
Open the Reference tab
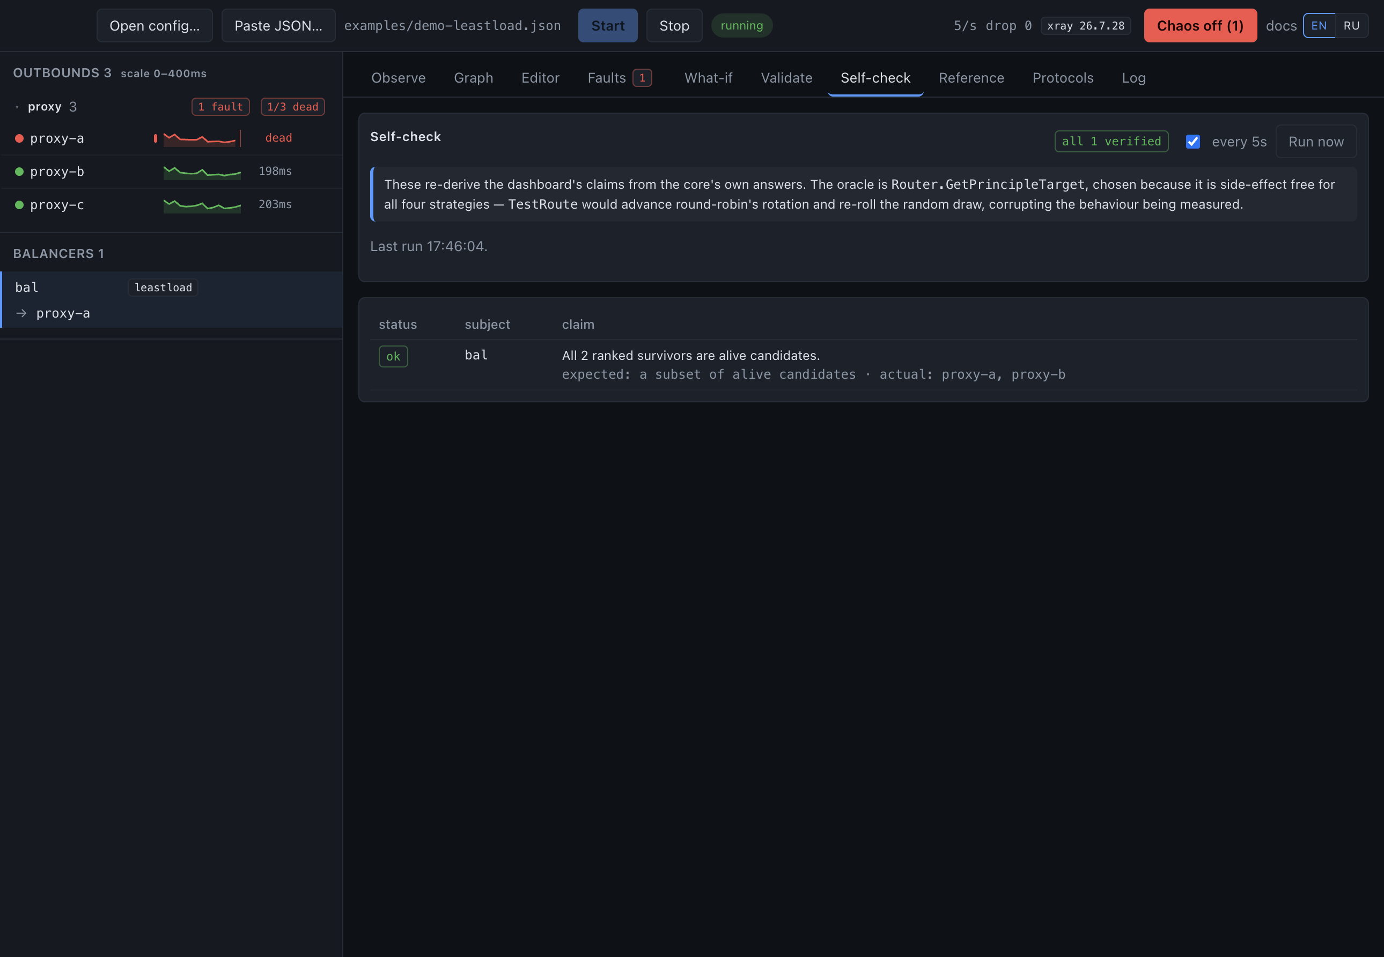point(971,78)
